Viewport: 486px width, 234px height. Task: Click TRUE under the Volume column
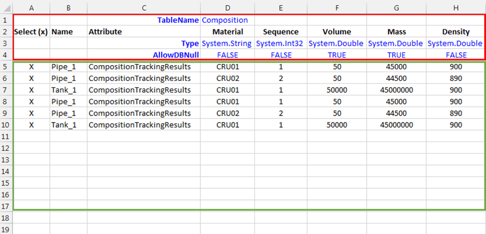click(x=337, y=55)
